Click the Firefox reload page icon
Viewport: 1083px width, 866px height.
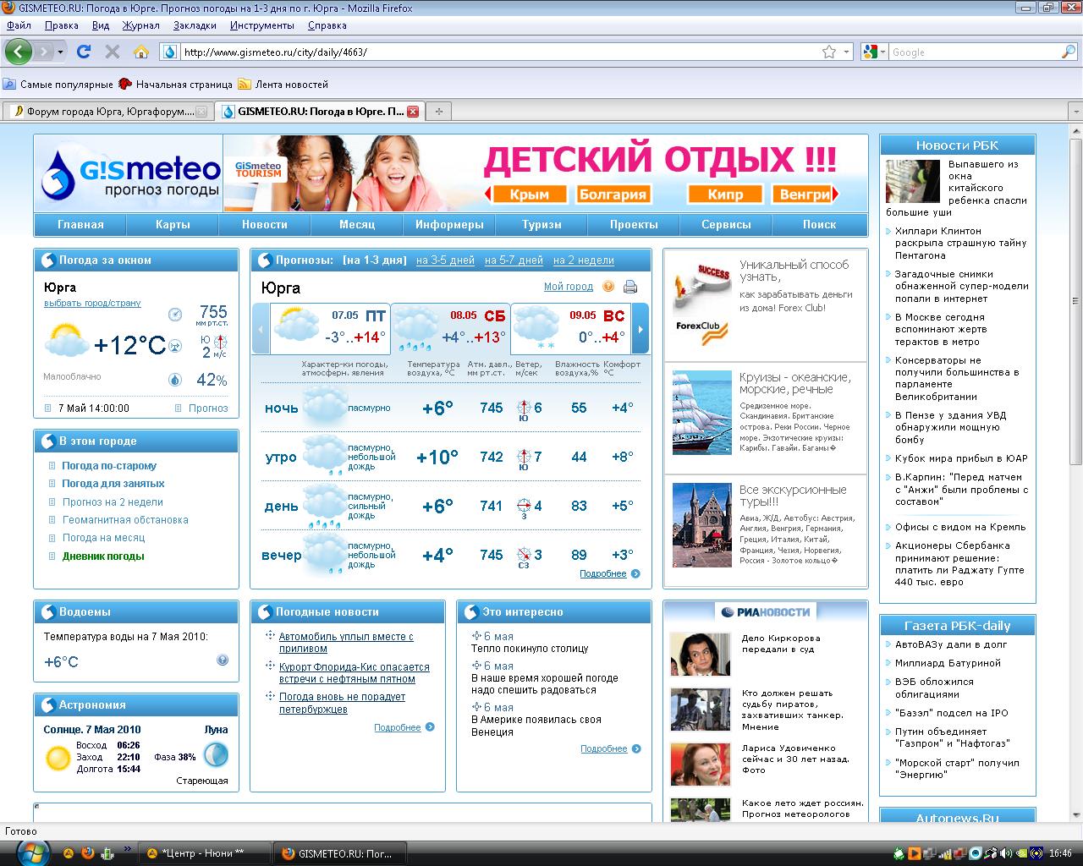(83, 52)
